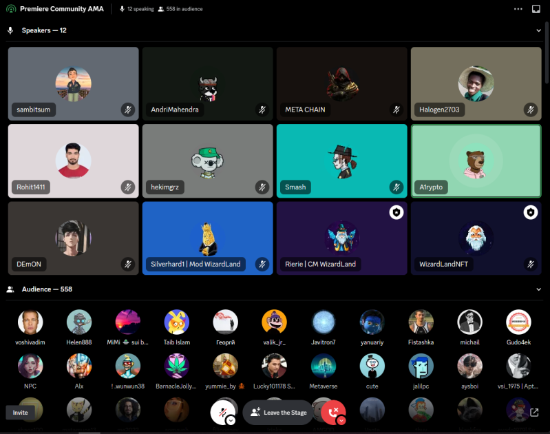Click the META CHAIN name label

tap(305, 110)
